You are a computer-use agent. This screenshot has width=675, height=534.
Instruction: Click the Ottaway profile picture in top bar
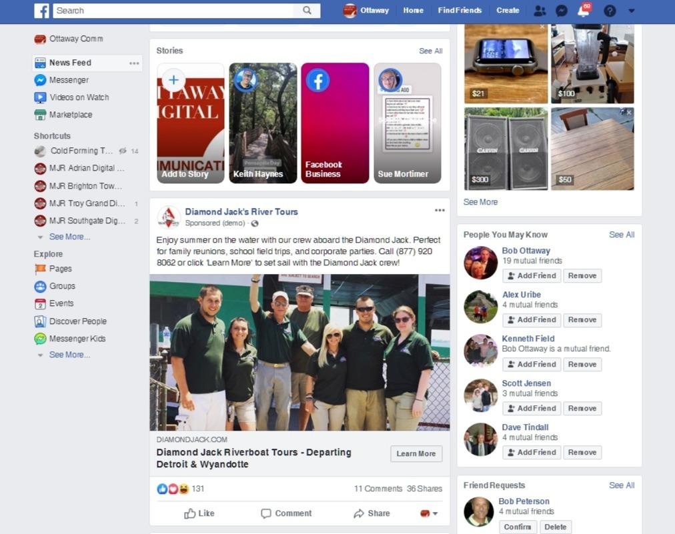[350, 10]
